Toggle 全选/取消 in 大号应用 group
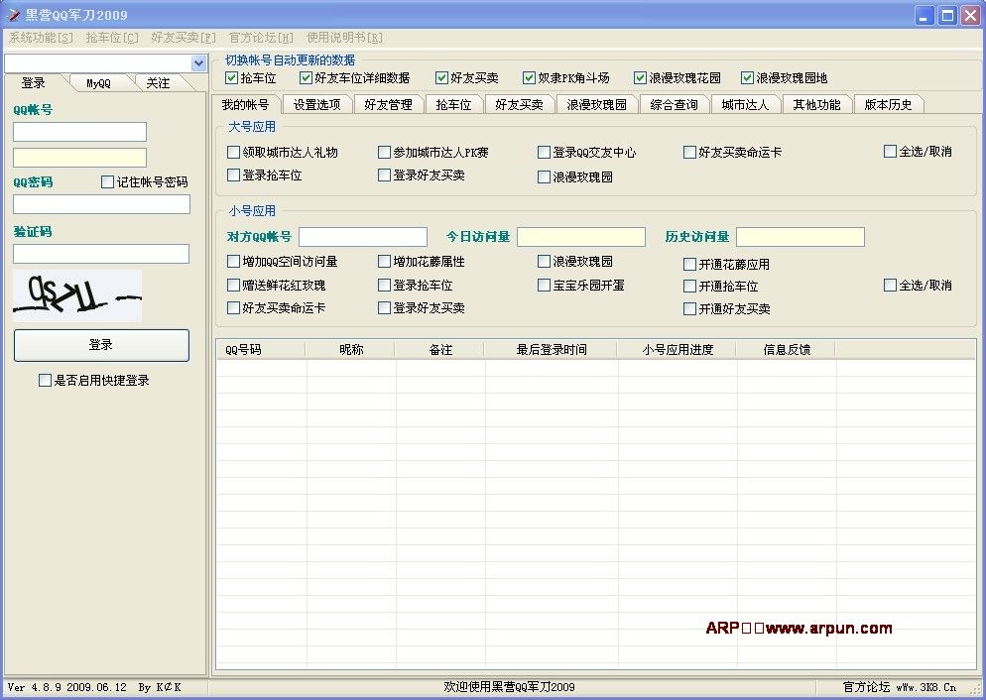This screenshot has width=986, height=700. [890, 152]
